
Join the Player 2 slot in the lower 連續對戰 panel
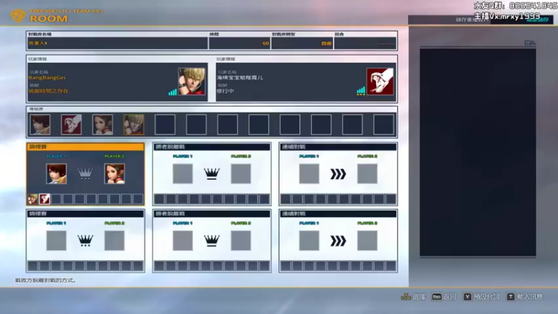click(x=368, y=241)
